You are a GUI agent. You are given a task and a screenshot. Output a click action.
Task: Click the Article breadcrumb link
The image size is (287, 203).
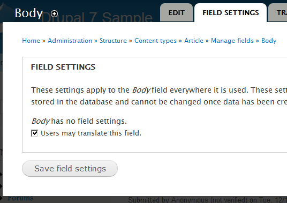click(194, 41)
